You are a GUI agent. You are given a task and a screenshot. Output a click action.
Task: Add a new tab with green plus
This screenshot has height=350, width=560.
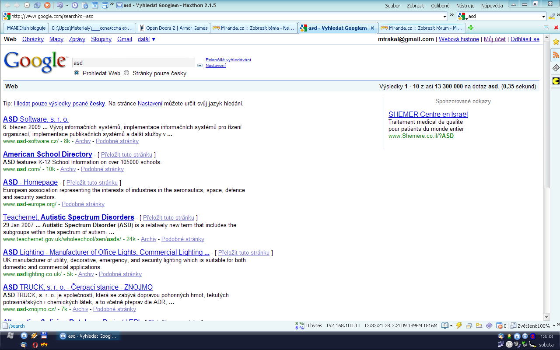coord(471,28)
